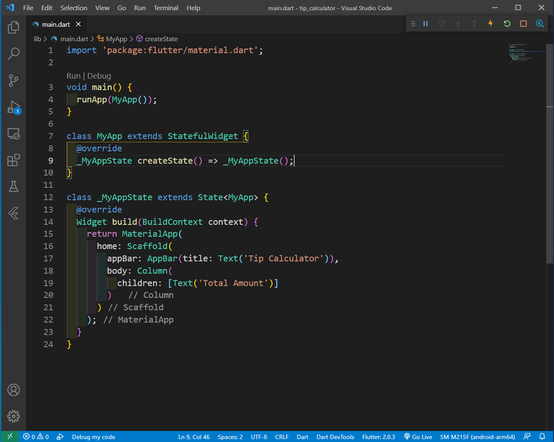
Task: Open the View menu
Action: (102, 8)
